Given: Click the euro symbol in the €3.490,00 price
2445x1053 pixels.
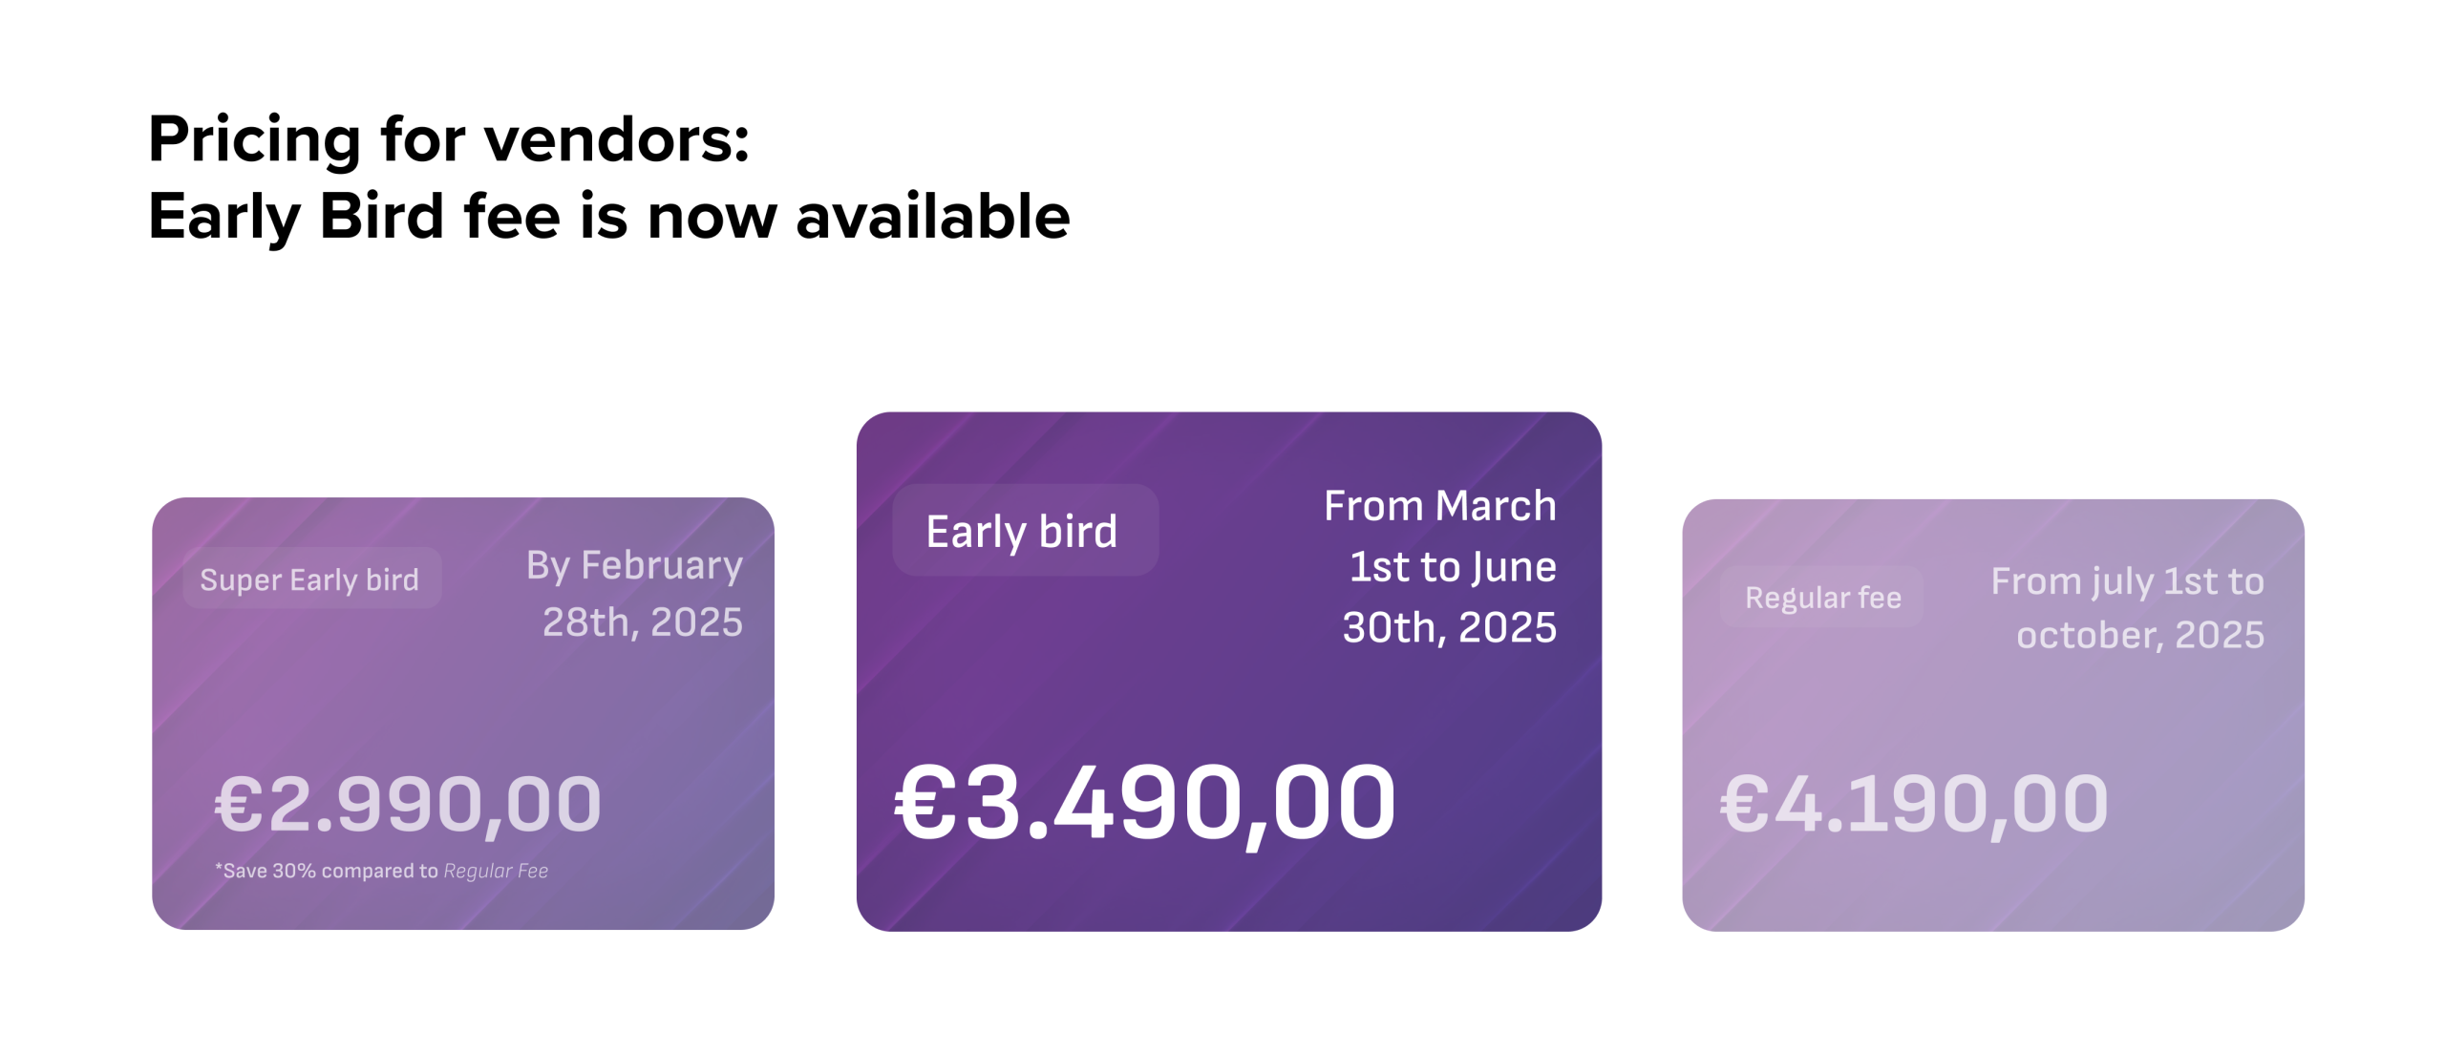Looking at the screenshot, I should [x=925, y=803].
